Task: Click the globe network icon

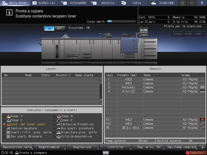Action: click(182, 3)
